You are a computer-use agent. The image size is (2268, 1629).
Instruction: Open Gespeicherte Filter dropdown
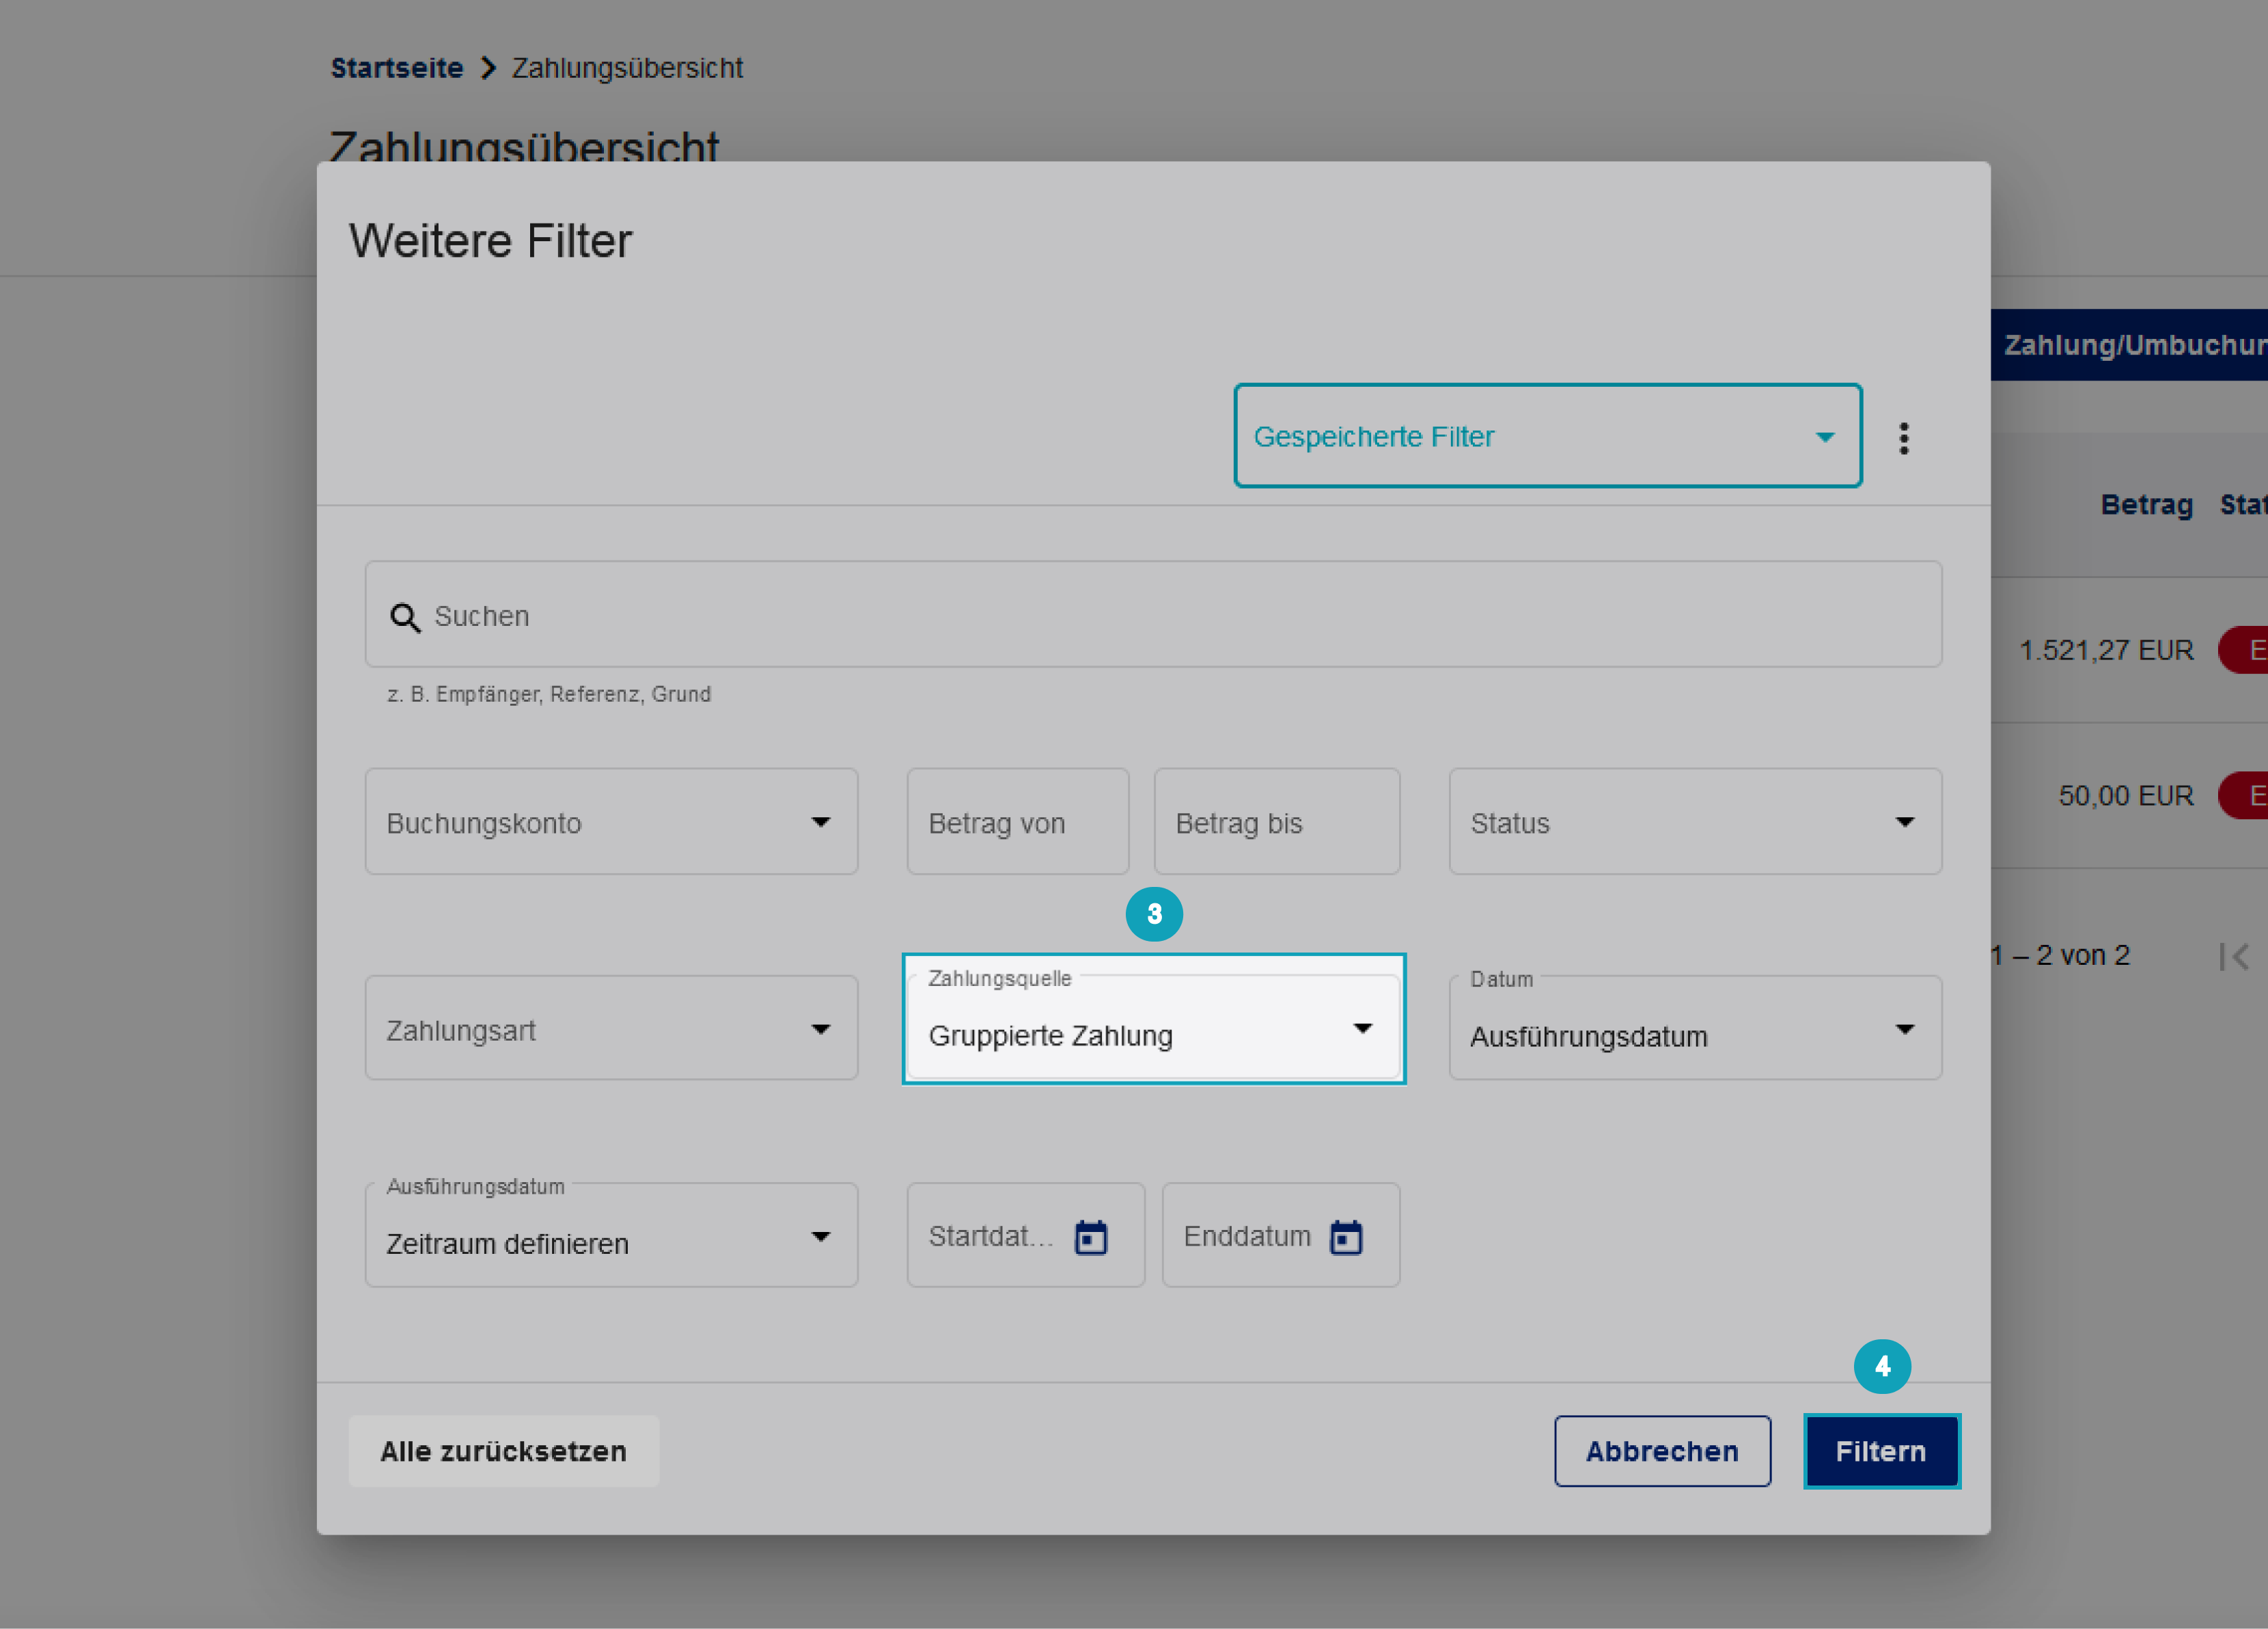pyautogui.click(x=1548, y=436)
